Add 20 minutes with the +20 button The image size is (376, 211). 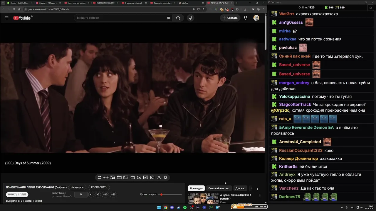pos(113,195)
